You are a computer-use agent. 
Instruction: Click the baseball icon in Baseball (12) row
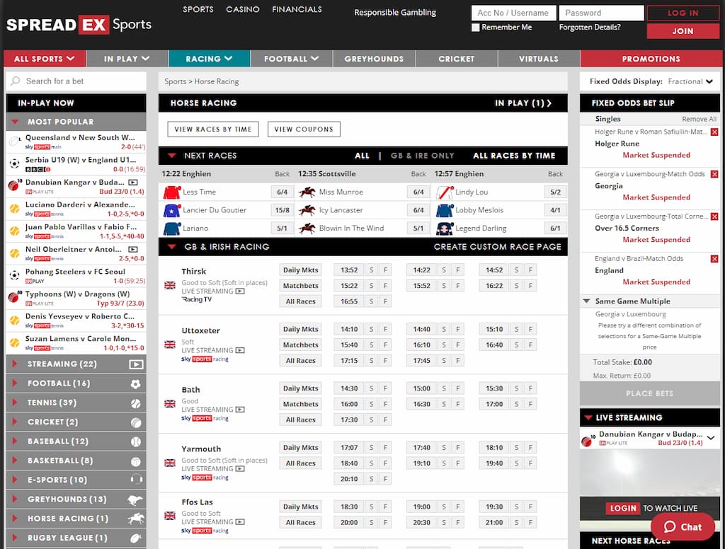[135, 441]
